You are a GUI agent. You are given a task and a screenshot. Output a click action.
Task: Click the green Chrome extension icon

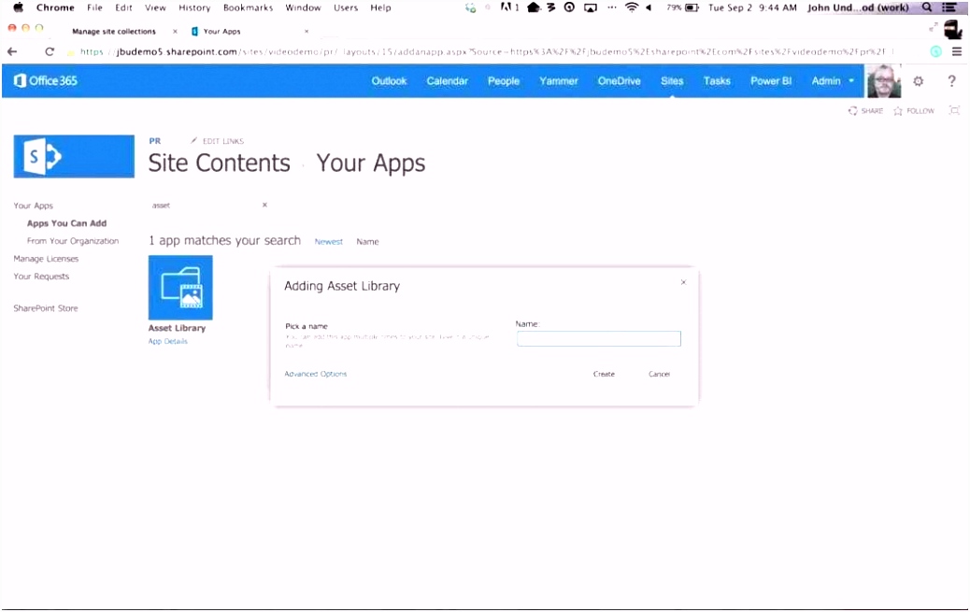tap(936, 52)
